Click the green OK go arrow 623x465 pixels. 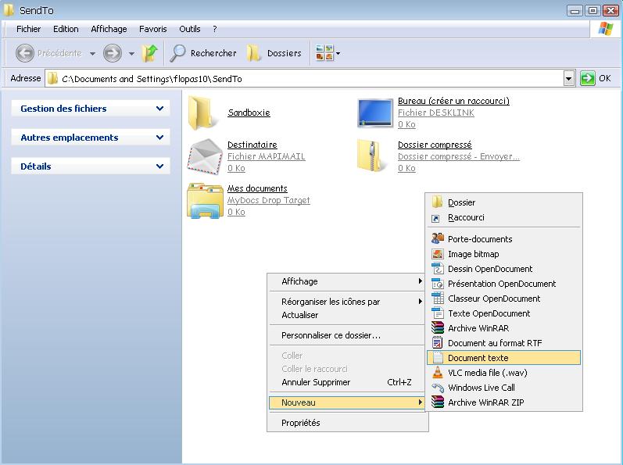tap(587, 78)
